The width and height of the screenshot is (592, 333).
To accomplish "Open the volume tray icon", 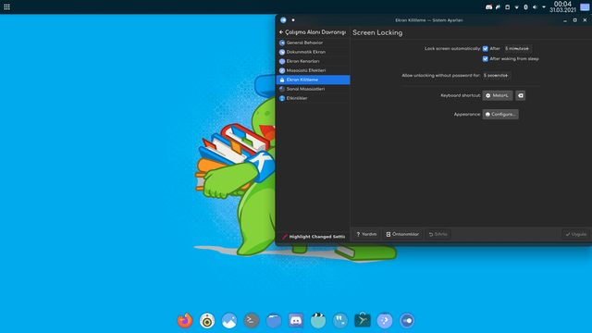I will 535,6.
